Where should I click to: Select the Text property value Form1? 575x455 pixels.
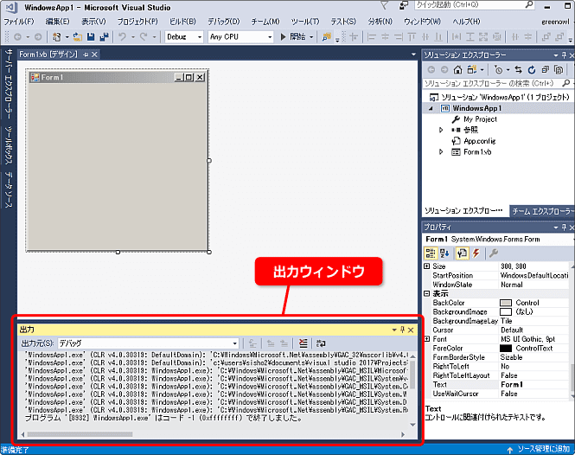tap(512, 385)
